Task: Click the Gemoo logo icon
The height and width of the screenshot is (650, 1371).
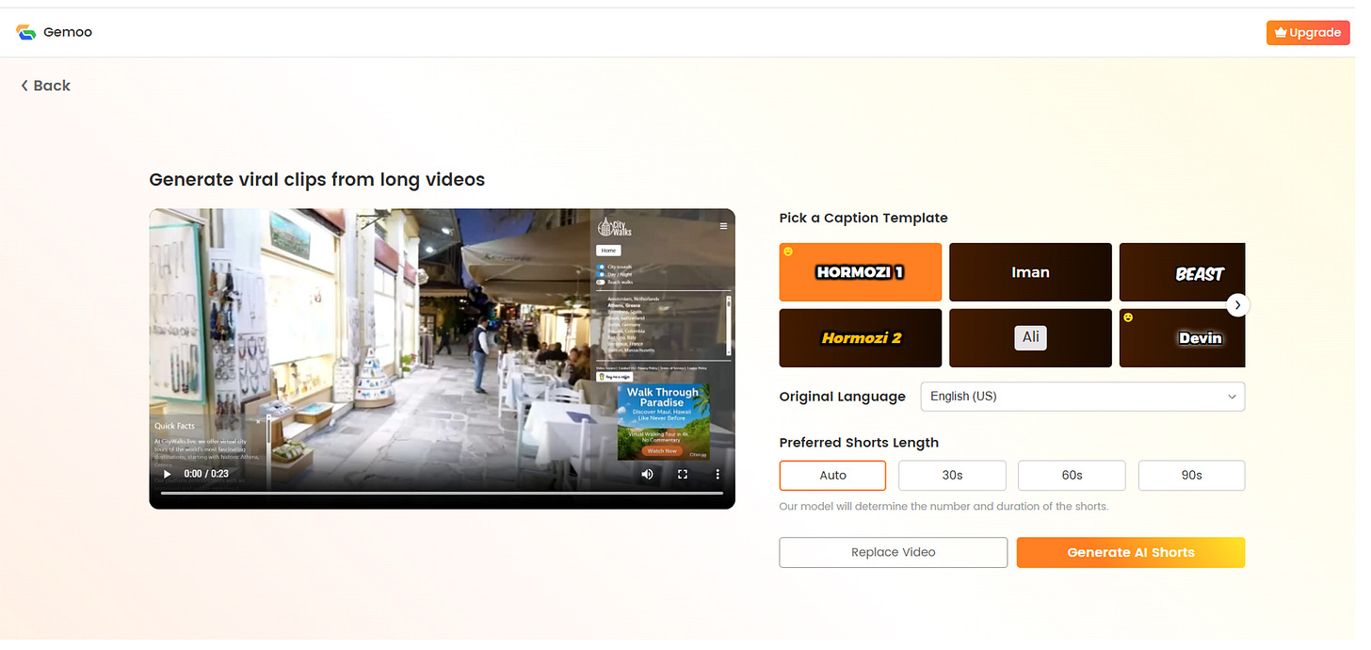Action: point(26,32)
